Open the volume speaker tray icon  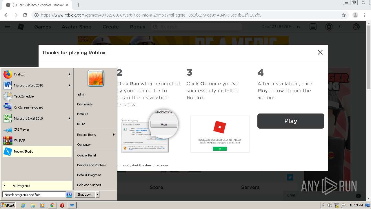pos(330,205)
